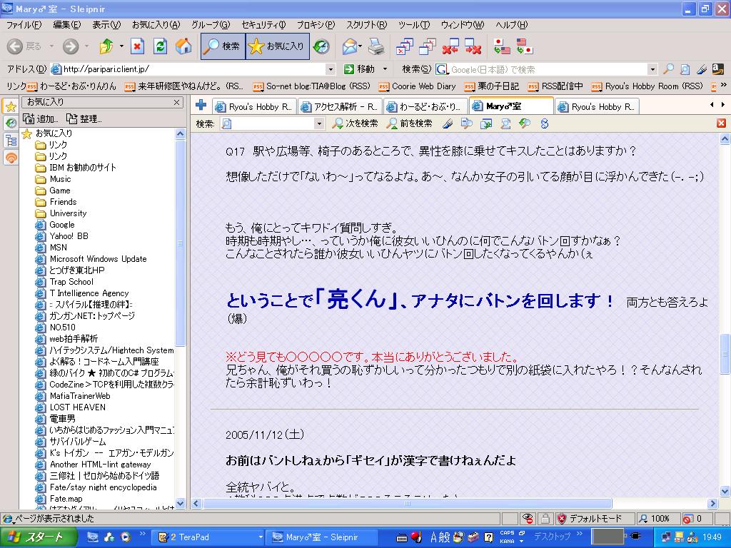Click in the Google search input field
This screenshot has width=731, height=548.
549,69
